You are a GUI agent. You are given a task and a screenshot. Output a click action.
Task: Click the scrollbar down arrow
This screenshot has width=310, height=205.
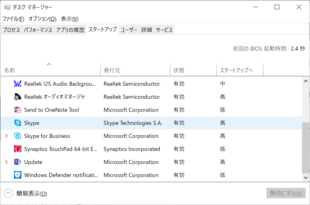306,178
